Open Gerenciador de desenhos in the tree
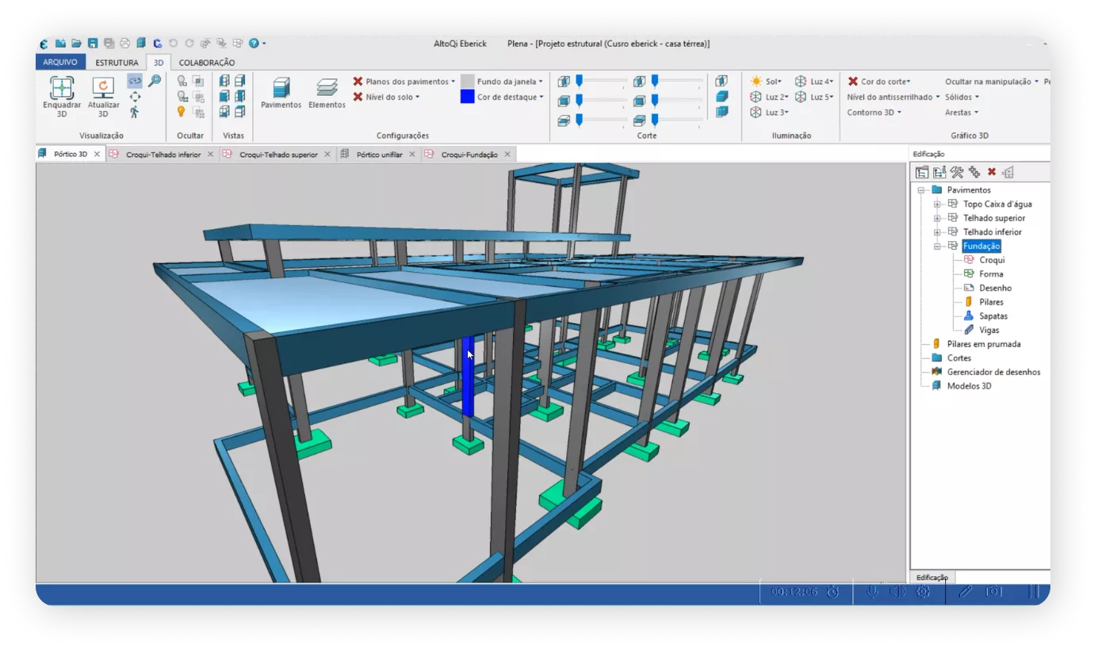 pos(993,372)
